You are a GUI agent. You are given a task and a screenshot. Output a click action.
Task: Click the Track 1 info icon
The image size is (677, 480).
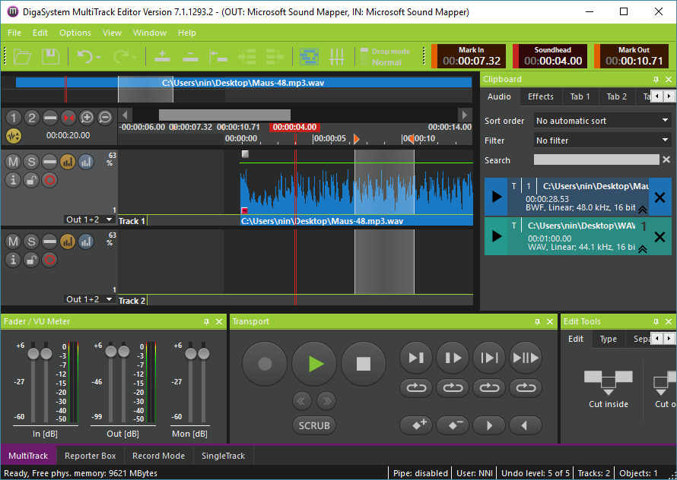tap(13, 179)
